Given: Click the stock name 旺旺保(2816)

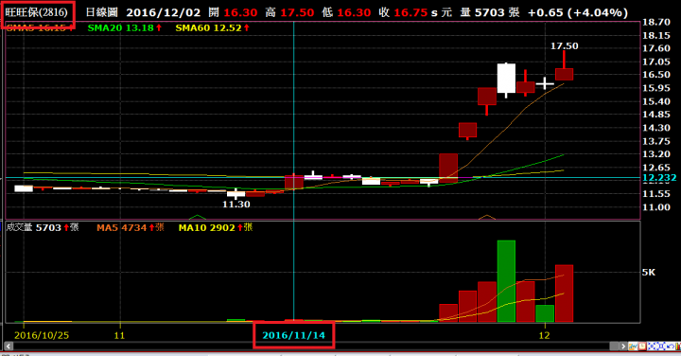Looking at the screenshot, I should 37,12.
